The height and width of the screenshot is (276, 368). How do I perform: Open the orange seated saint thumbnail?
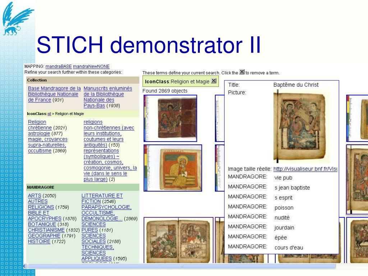pyautogui.click(x=173, y=168)
